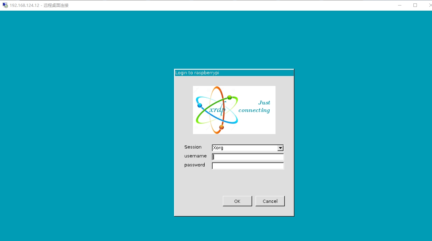Image resolution: width=432 pixels, height=241 pixels.
Task: Select the Xorg session combo box
Action: click(248, 148)
